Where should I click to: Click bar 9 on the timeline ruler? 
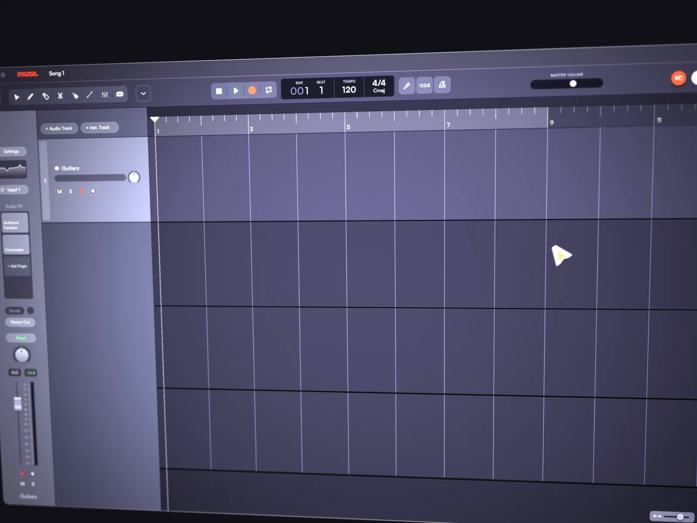552,122
